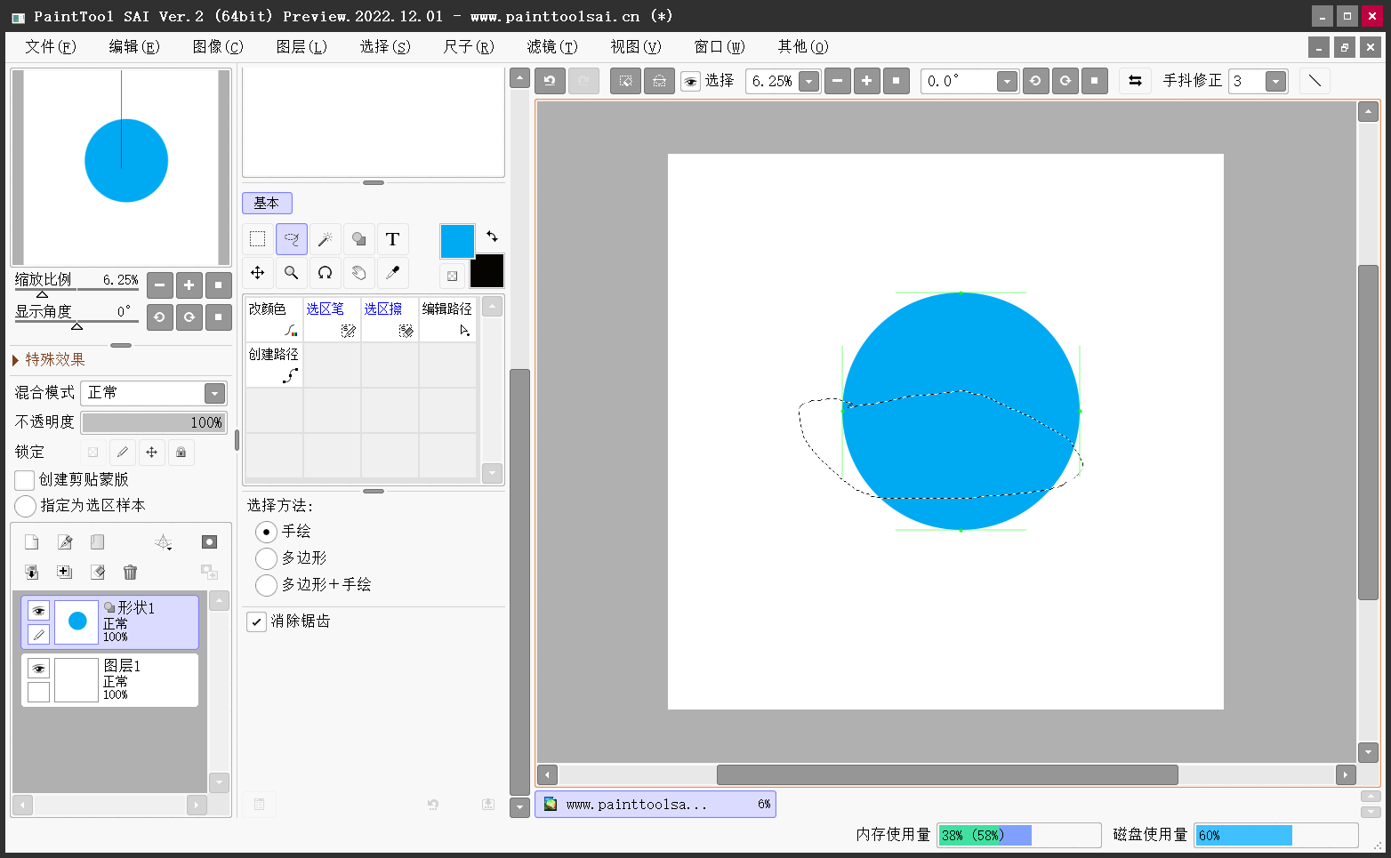1391x858 pixels.
Task: Toggle selection visibility eye next to 选择
Action: pos(690,82)
